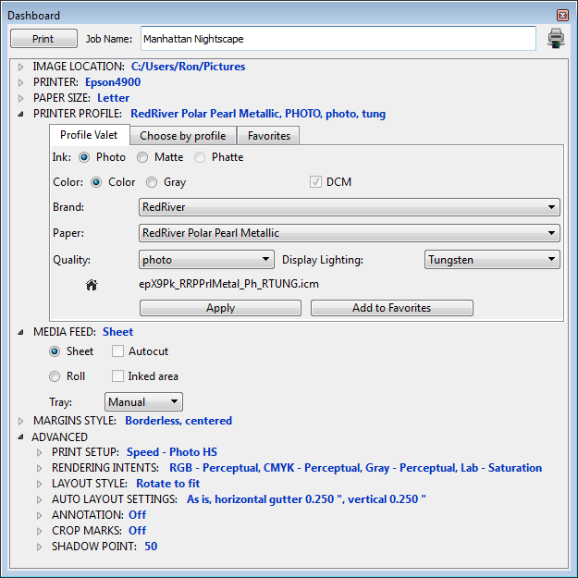Open the Brand dropdown showing RedRiver
The width and height of the screenshot is (578, 578).
[349, 207]
